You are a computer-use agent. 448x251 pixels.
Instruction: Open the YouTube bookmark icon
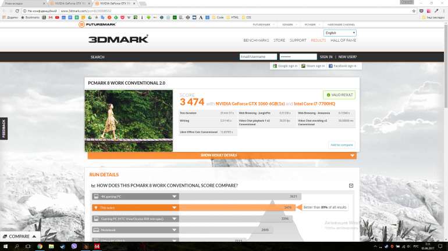click(57, 17)
